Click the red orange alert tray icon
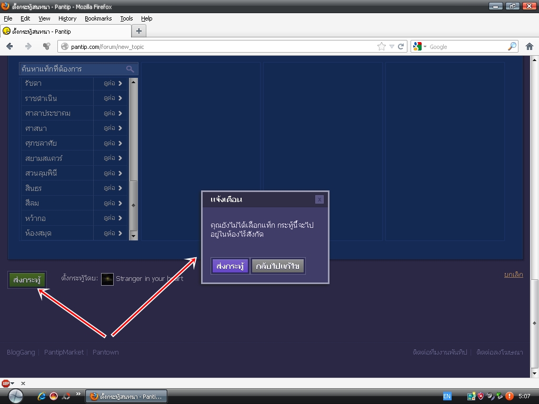 [509, 397]
